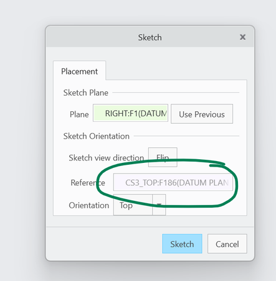Click the Sketch Plane section heading
The image size is (276, 281).
point(86,93)
